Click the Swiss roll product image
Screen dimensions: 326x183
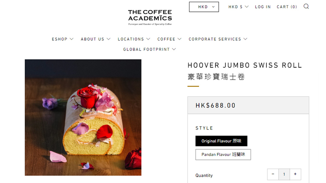[83, 118]
